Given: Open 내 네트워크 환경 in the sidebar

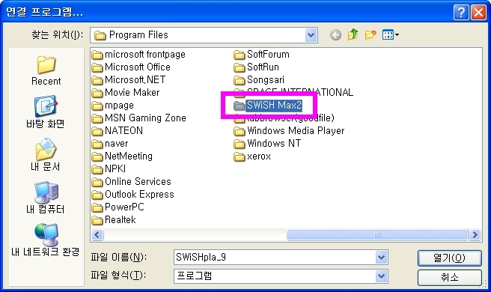Looking at the screenshot, I should click(x=46, y=240).
